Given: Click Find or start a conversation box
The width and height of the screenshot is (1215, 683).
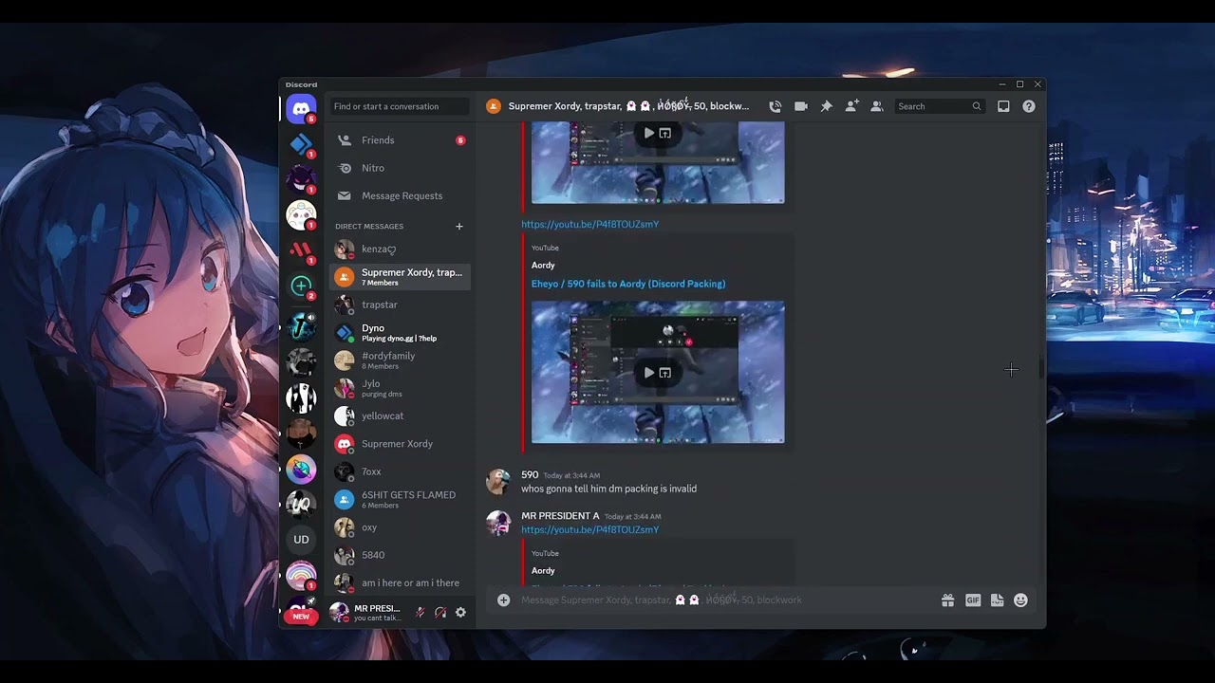Looking at the screenshot, I should pos(399,106).
